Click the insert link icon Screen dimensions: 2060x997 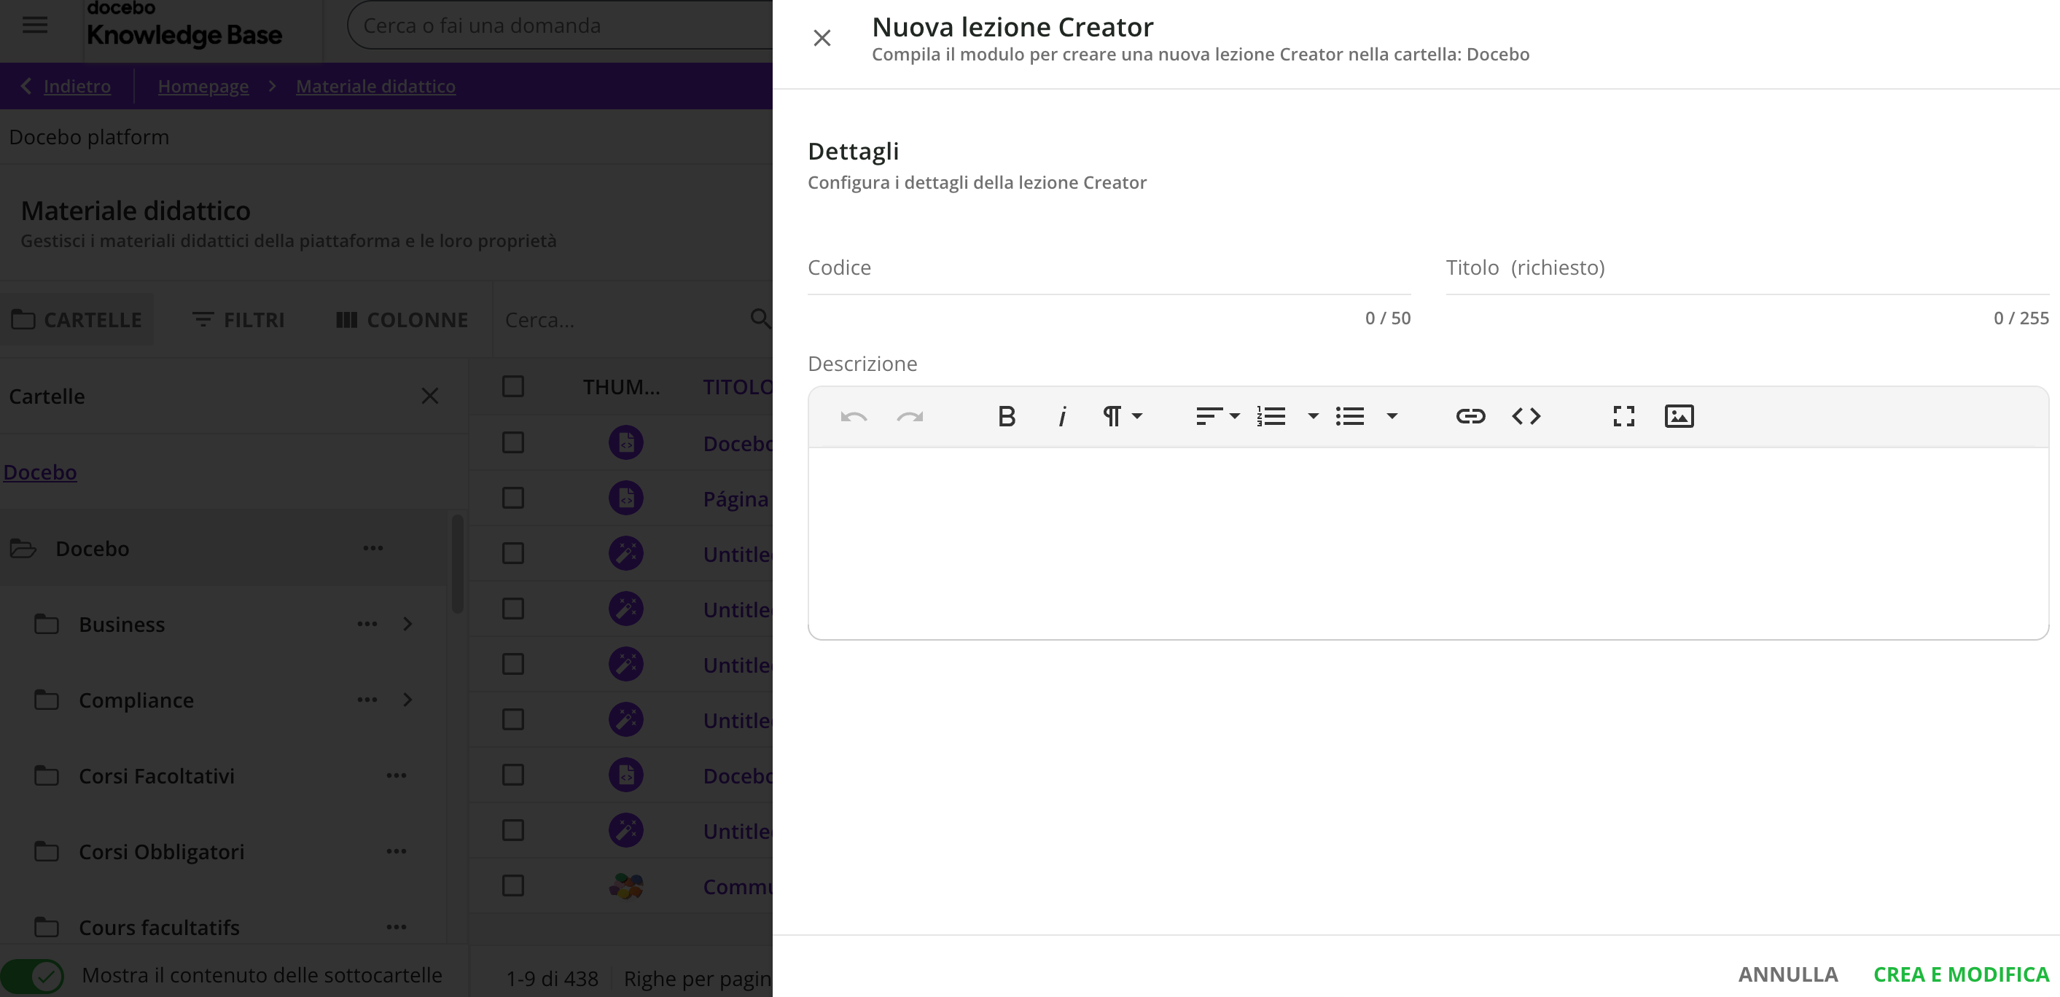point(1470,417)
